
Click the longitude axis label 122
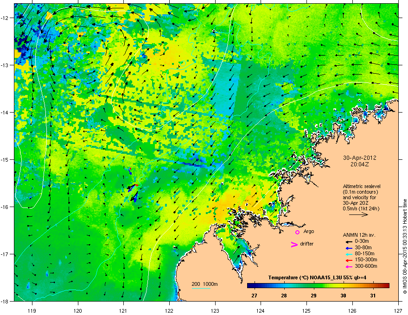tap(169, 310)
